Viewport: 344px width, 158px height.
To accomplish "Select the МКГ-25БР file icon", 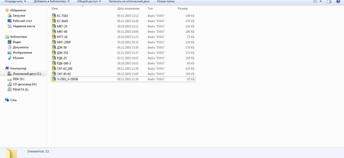I will pos(54,42).
